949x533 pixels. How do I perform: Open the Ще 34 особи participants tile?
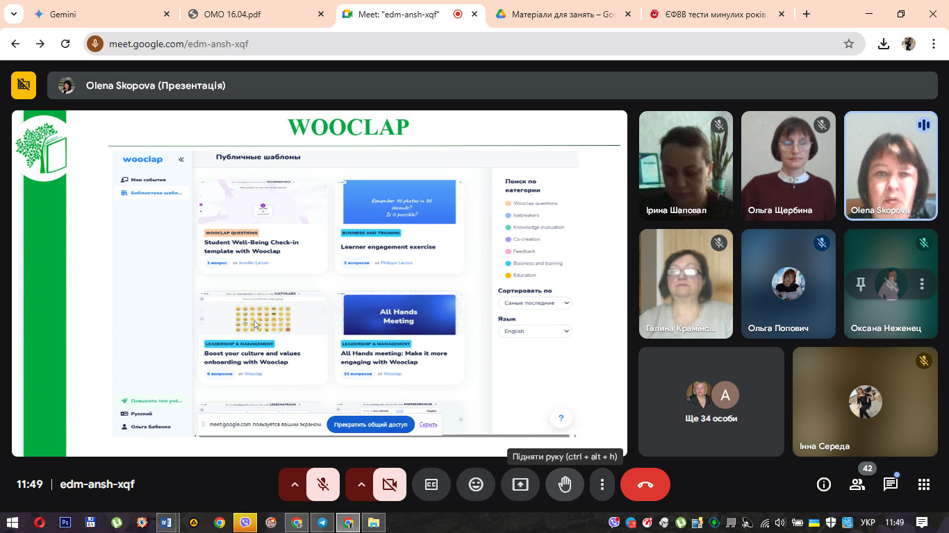coord(711,402)
